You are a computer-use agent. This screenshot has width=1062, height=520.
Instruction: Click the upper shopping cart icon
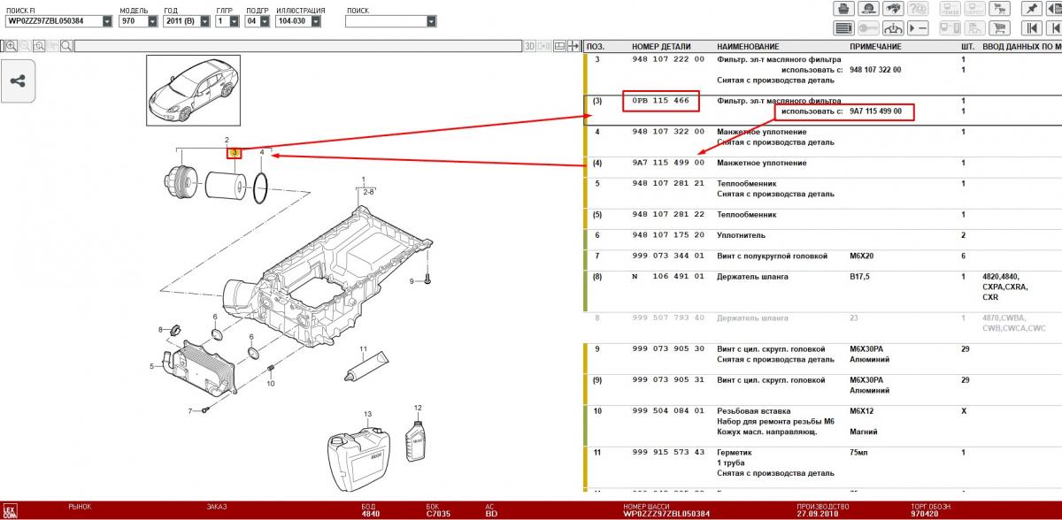[1001, 8]
